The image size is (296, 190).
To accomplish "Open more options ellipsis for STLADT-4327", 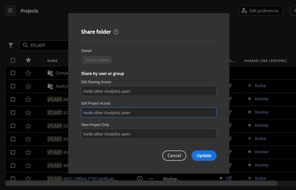I will (x=151, y=179).
